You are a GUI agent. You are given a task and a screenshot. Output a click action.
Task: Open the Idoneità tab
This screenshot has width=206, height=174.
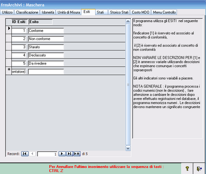click(x=48, y=12)
